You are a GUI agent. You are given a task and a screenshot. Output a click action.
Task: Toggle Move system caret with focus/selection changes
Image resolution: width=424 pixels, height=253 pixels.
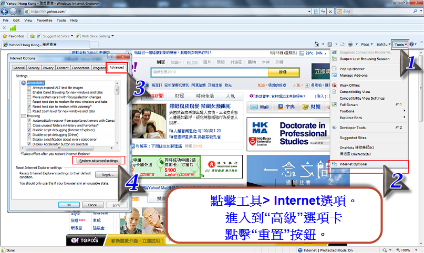pos(29,97)
